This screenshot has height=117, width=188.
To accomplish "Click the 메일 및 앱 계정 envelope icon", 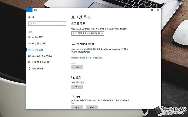I will click(29, 43).
